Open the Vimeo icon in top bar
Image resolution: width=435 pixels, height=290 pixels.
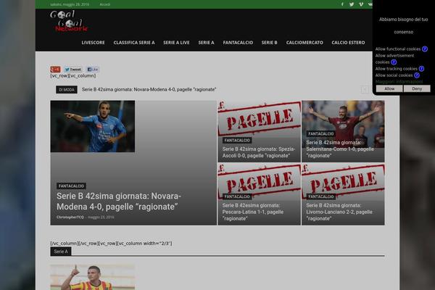361,4
